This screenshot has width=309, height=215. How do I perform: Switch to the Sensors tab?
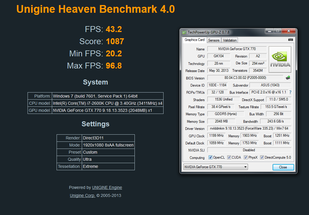click(214, 40)
